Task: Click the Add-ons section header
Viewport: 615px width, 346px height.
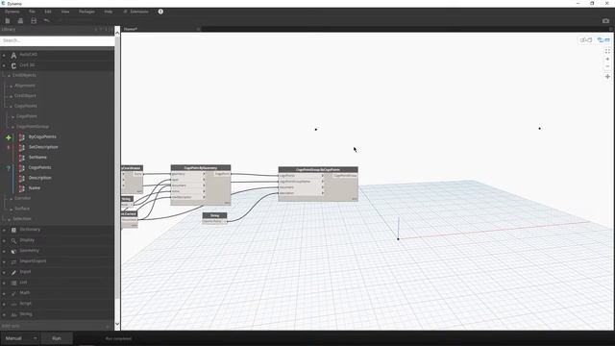Action: coord(58,326)
